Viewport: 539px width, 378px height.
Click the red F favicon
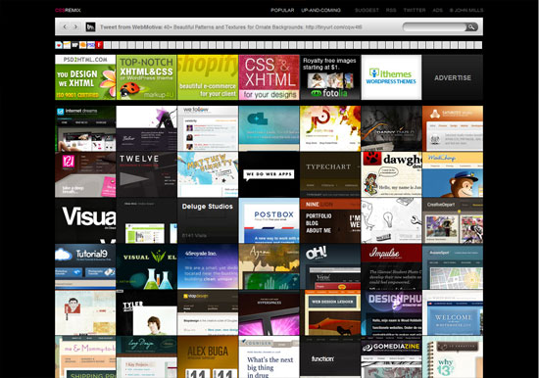coord(99,45)
